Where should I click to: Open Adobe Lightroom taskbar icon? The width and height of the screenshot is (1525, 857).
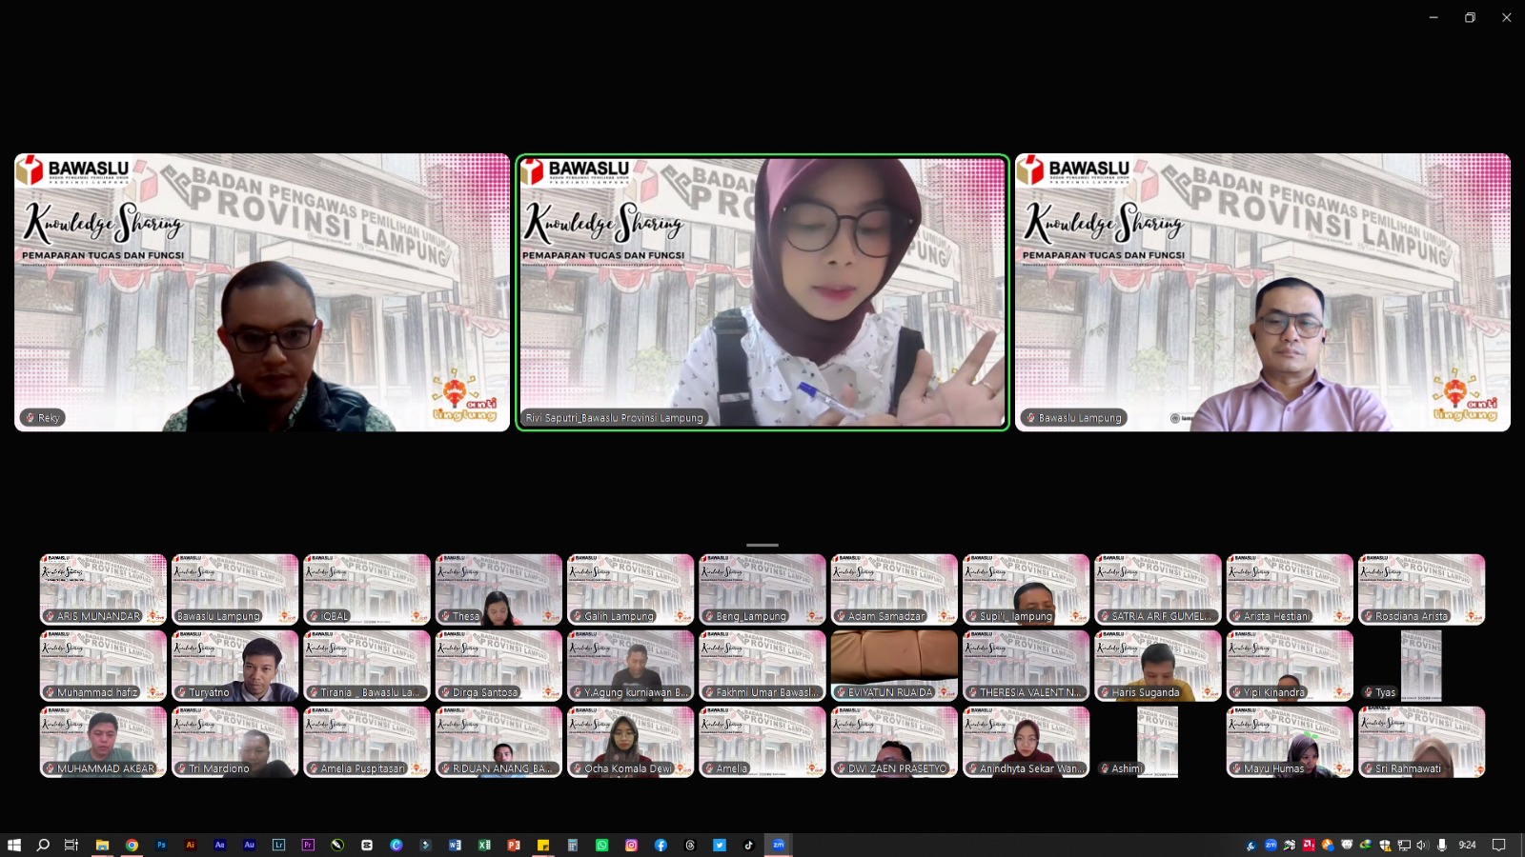pyautogui.click(x=278, y=845)
